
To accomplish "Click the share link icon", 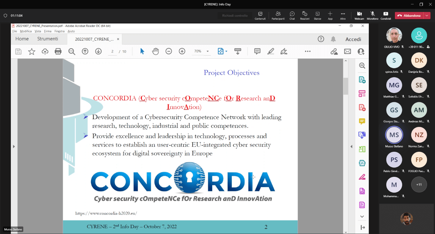I will (x=334, y=51).
